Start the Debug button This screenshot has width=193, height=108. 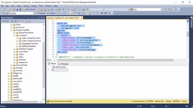click(51, 13)
